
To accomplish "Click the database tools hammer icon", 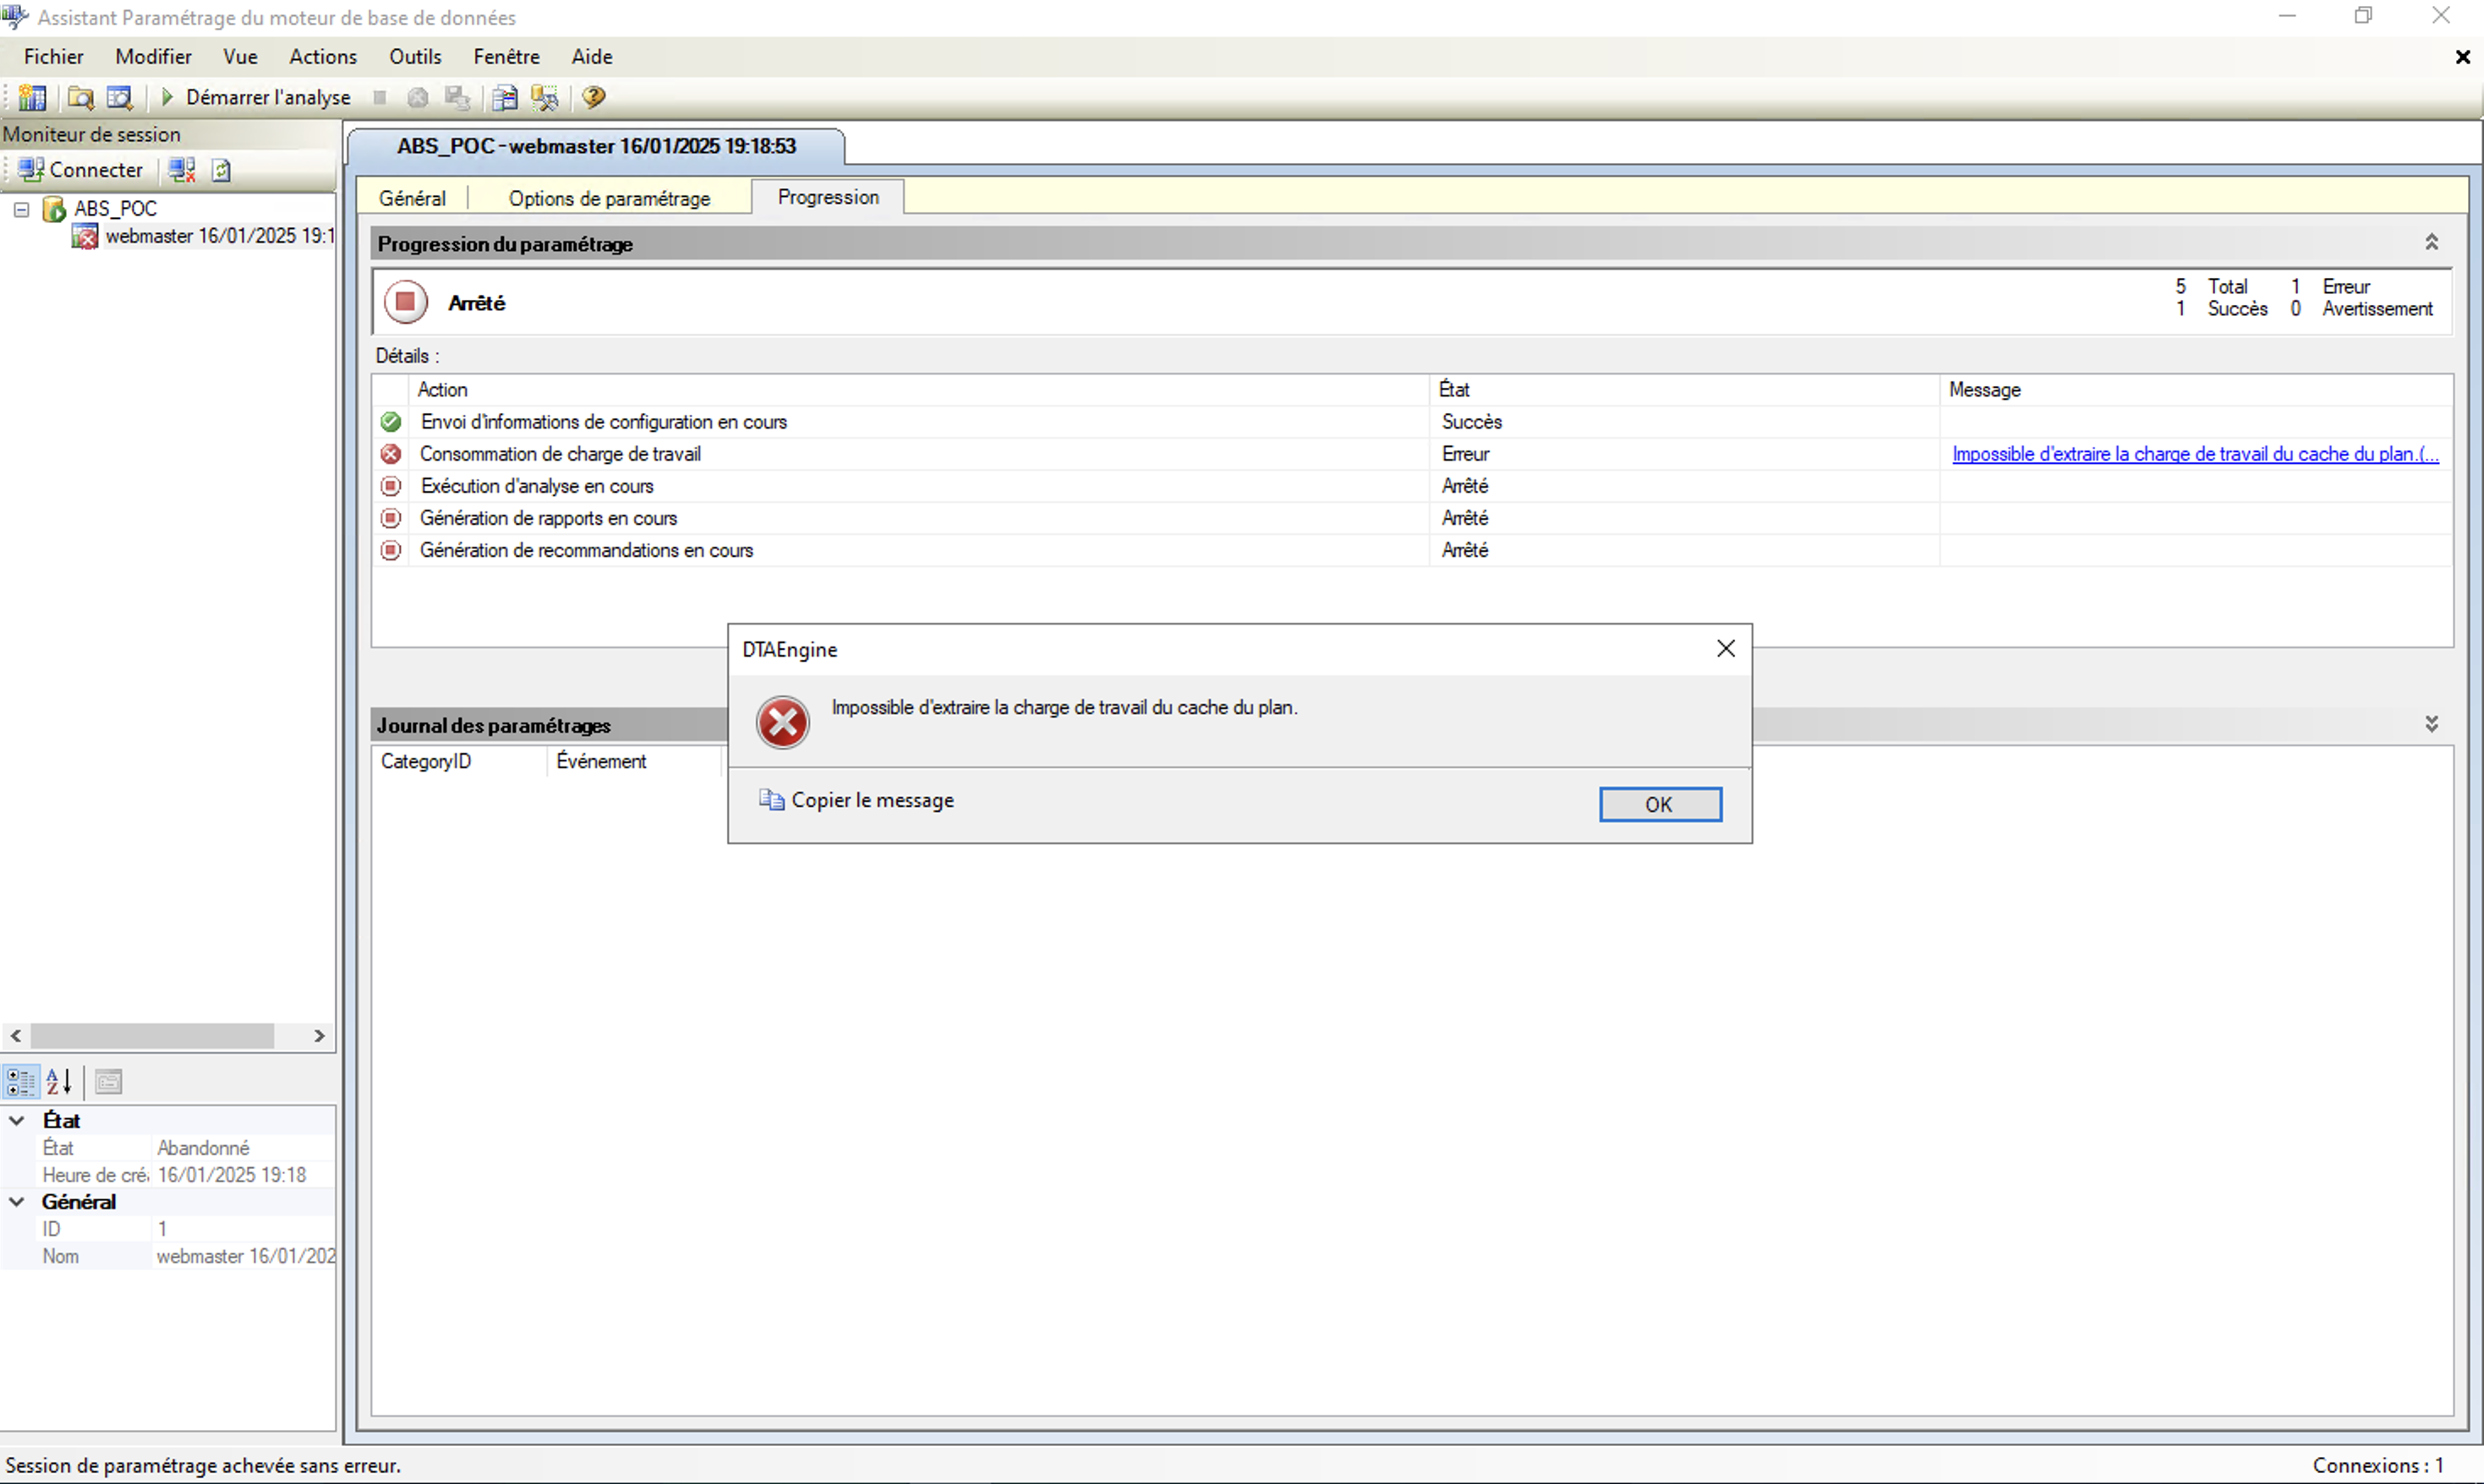I will coord(545,97).
